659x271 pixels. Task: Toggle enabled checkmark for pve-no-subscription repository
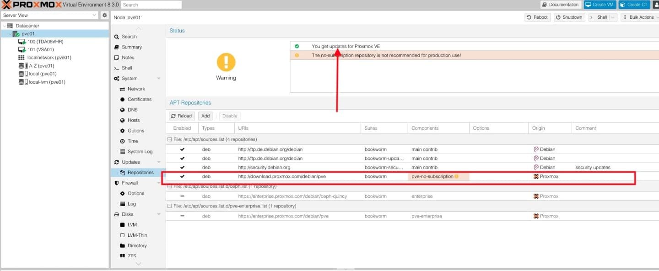(x=182, y=176)
